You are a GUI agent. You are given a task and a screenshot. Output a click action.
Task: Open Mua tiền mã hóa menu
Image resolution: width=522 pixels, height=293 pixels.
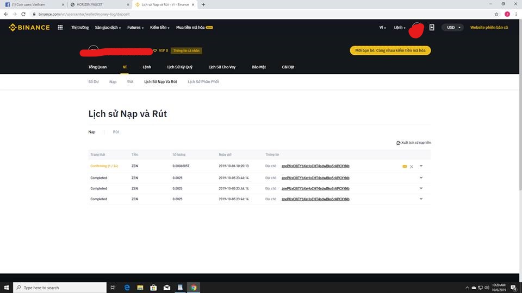194,28
